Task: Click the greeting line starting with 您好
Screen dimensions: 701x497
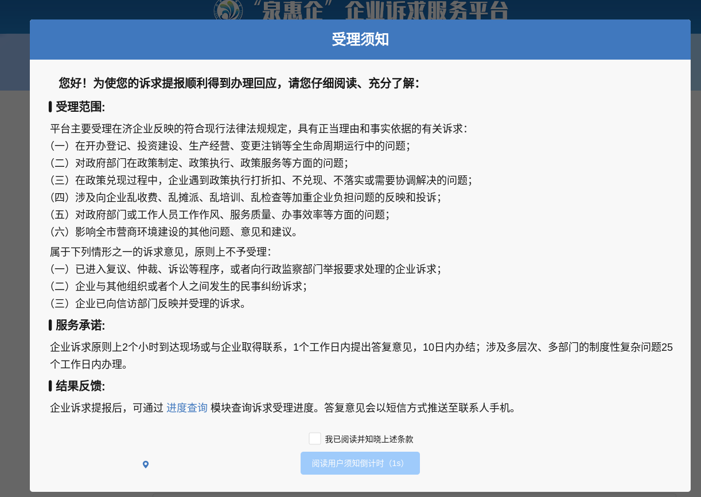Action: point(239,84)
